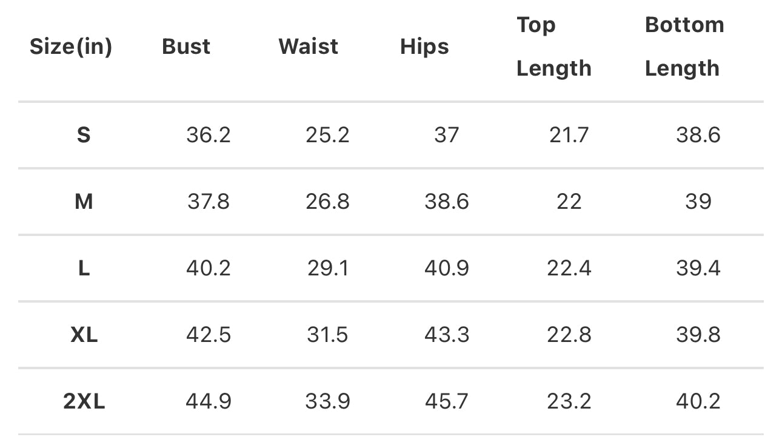This screenshot has width=782, height=437.
Task: Click the L size row label
Action: pos(84,268)
